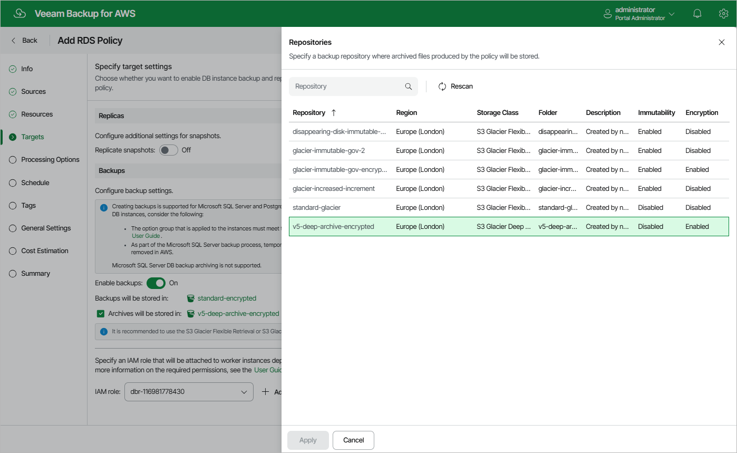
Task: Click the sort arrow beside Repository header
Action: pyautogui.click(x=333, y=113)
